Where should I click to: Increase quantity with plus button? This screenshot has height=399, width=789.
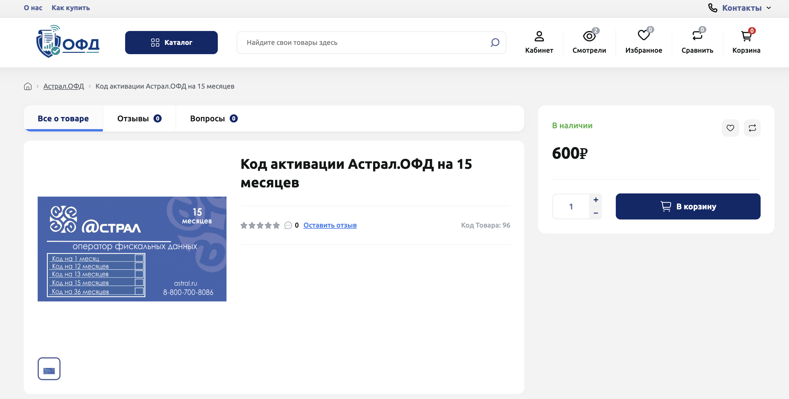click(596, 200)
